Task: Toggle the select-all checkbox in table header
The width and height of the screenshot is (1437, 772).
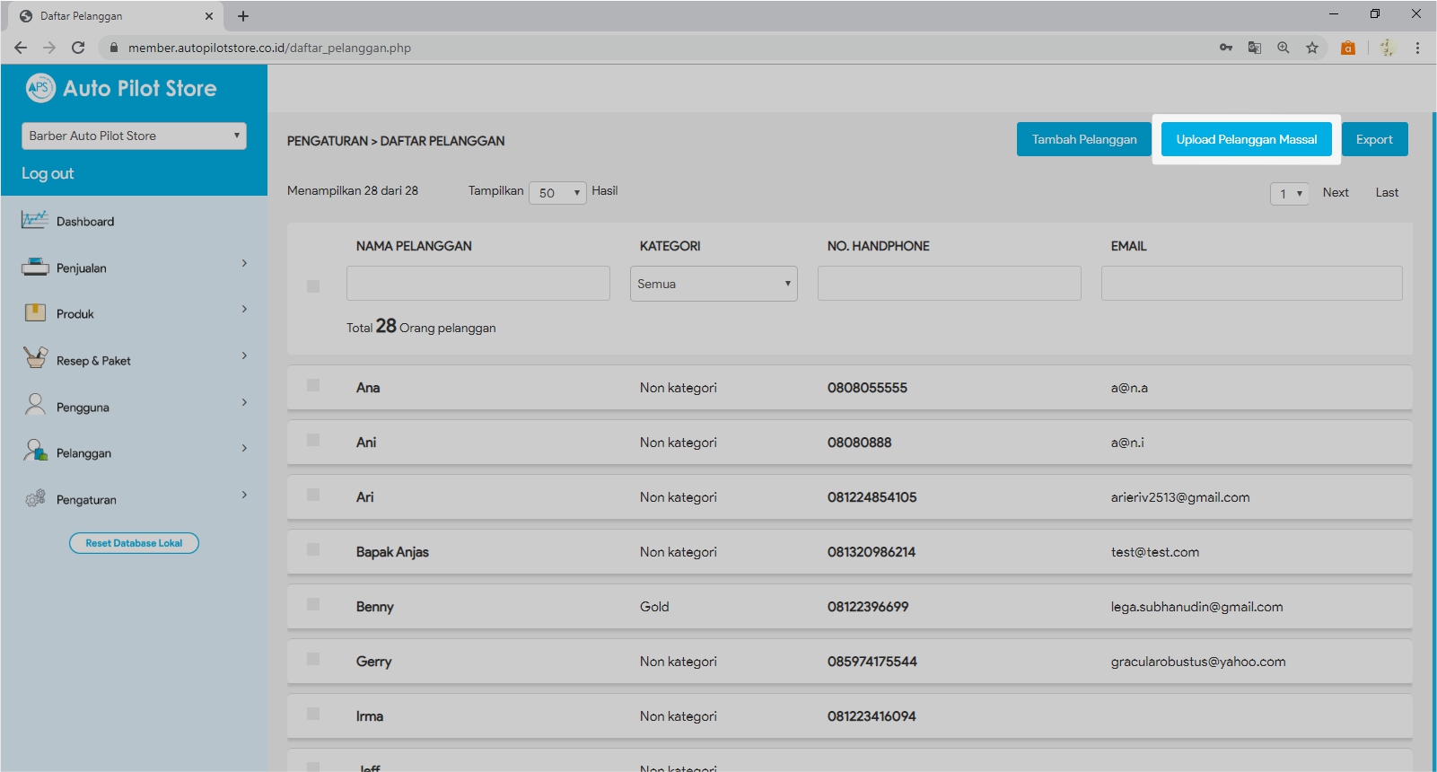Action: pyautogui.click(x=313, y=286)
